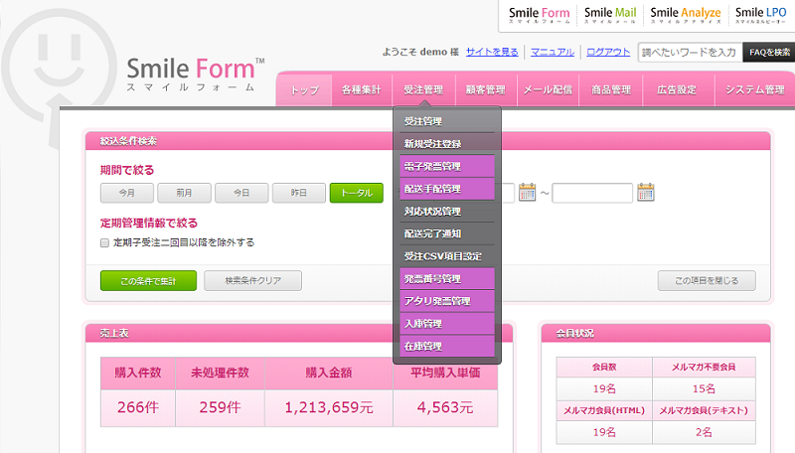Viewport: 795px width, 453px height.
Task: Open the メール配信 menu
Action: point(548,90)
